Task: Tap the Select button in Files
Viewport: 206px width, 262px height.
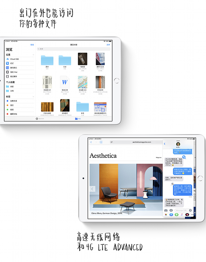Action: tap(108, 45)
